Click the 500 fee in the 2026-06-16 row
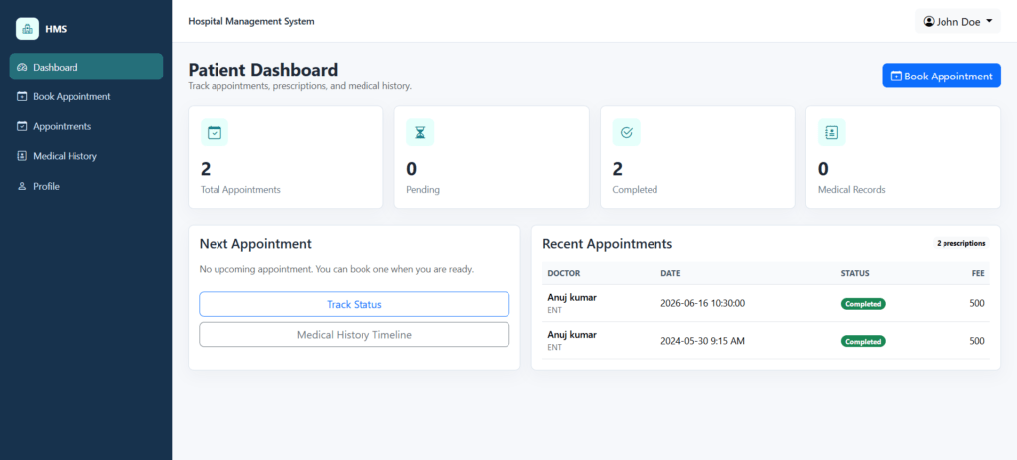Image resolution: width=1017 pixels, height=460 pixels. 977,303
